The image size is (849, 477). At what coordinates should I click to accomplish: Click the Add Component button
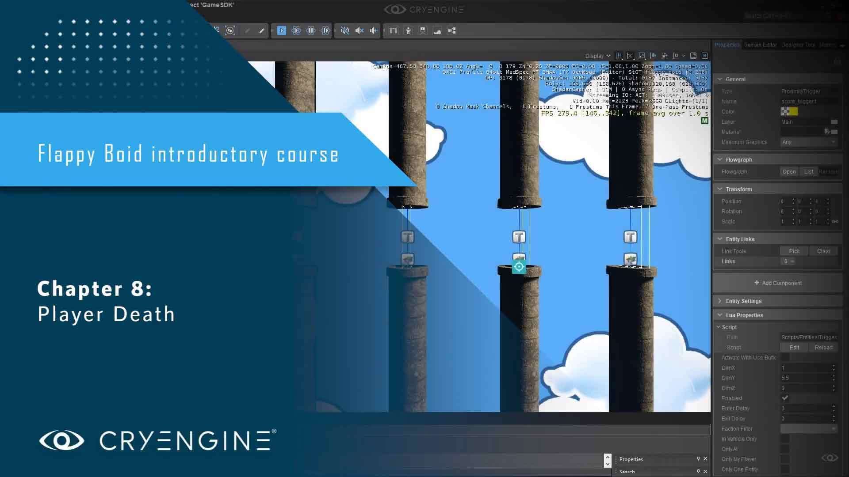(778, 283)
